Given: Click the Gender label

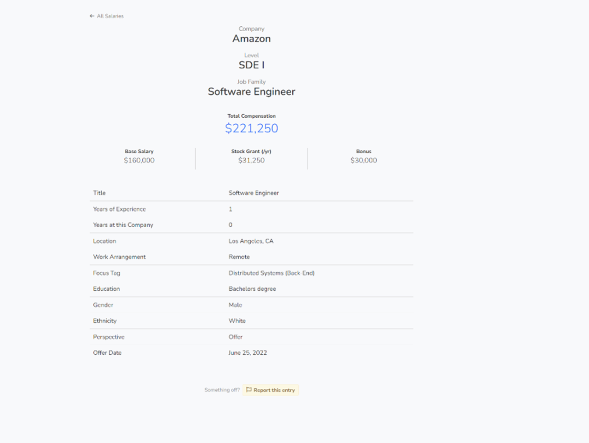Looking at the screenshot, I should (103, 305).
